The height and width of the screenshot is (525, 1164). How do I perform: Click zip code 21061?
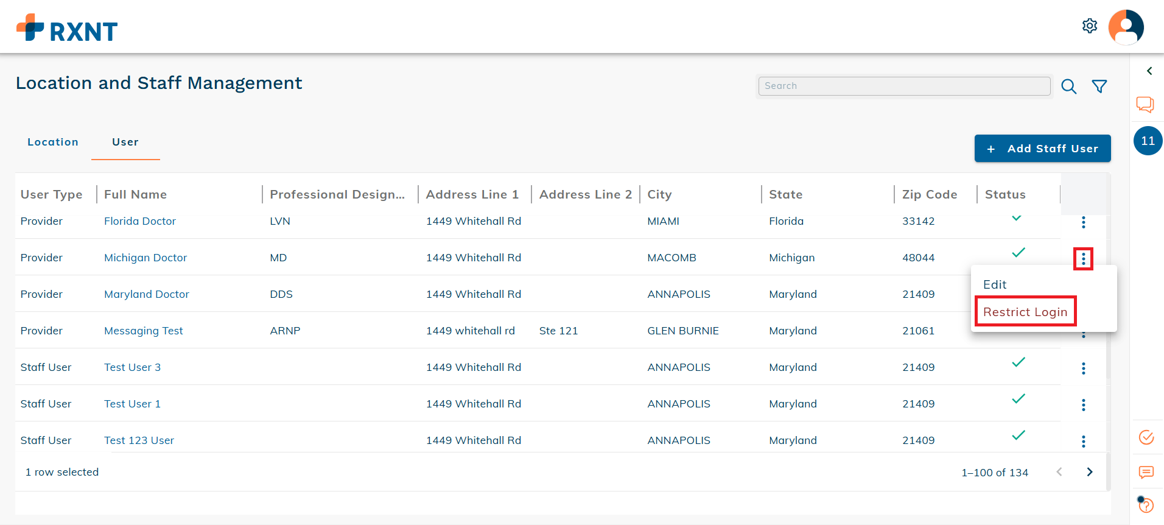(x=919, y=331)
